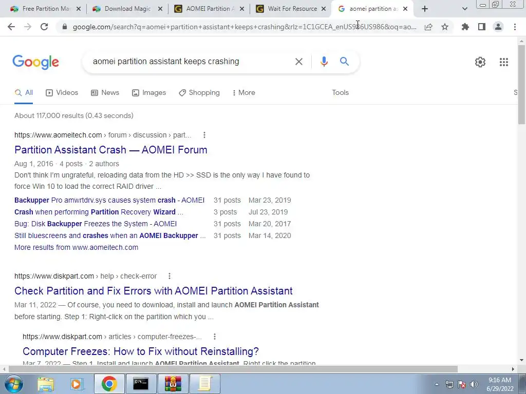Screen dimensions: 526x394
Task: Click the vertical page scrollbar thumb
Action: tap(521, 84)
